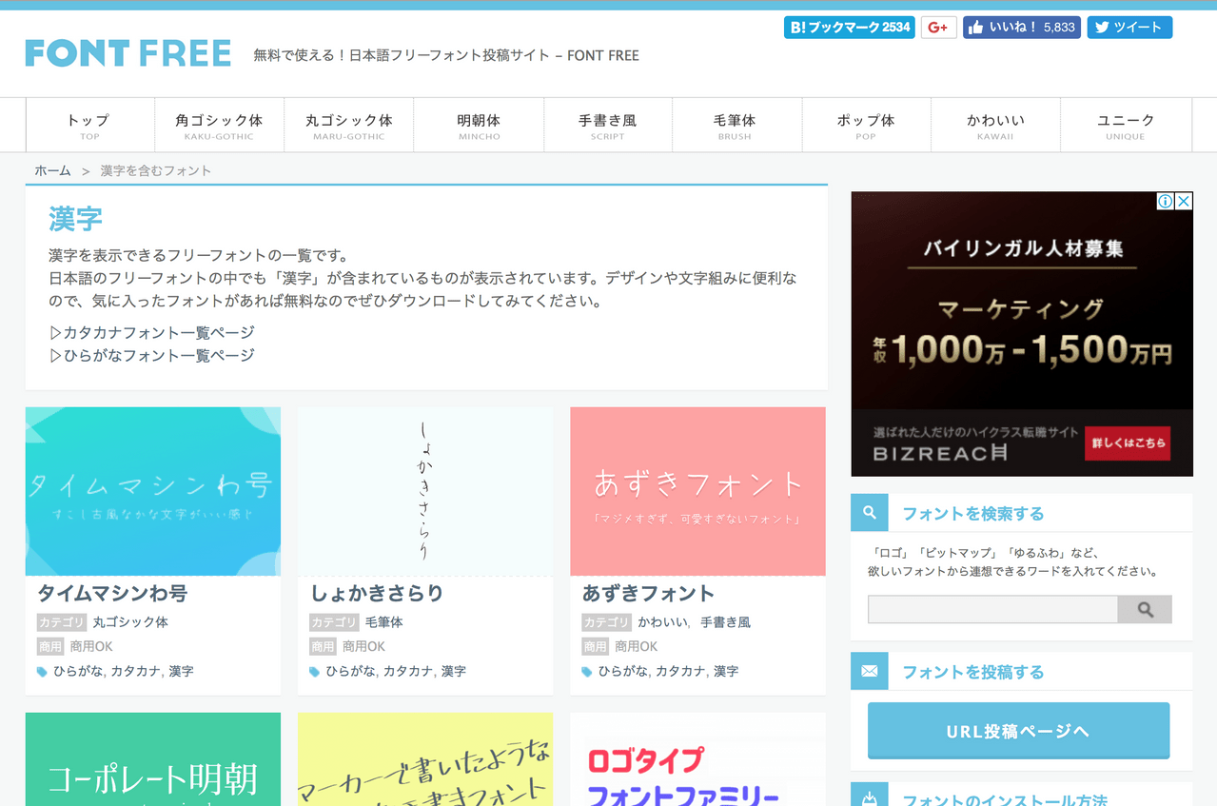The height and width of the screenshot is (806, 1217).
Task: Click 漢字 tag under あずきフォント
Action: tap(726, 672)
